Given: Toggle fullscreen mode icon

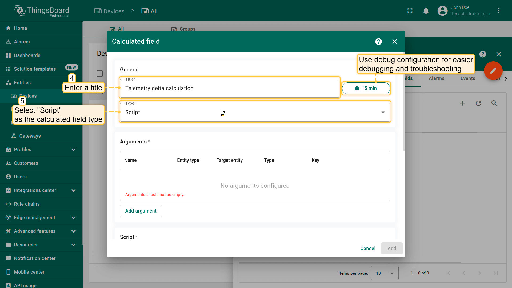Looking at the screenshot, I should [410, 11].
